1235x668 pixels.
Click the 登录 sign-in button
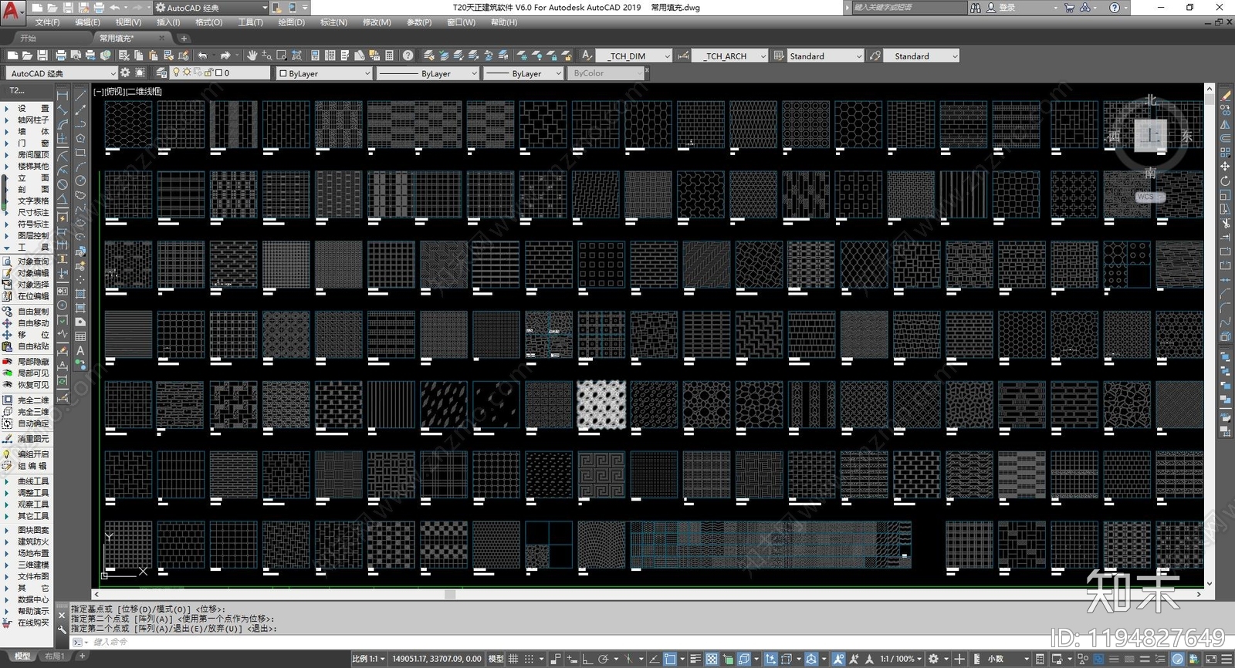coord(1007,8)
